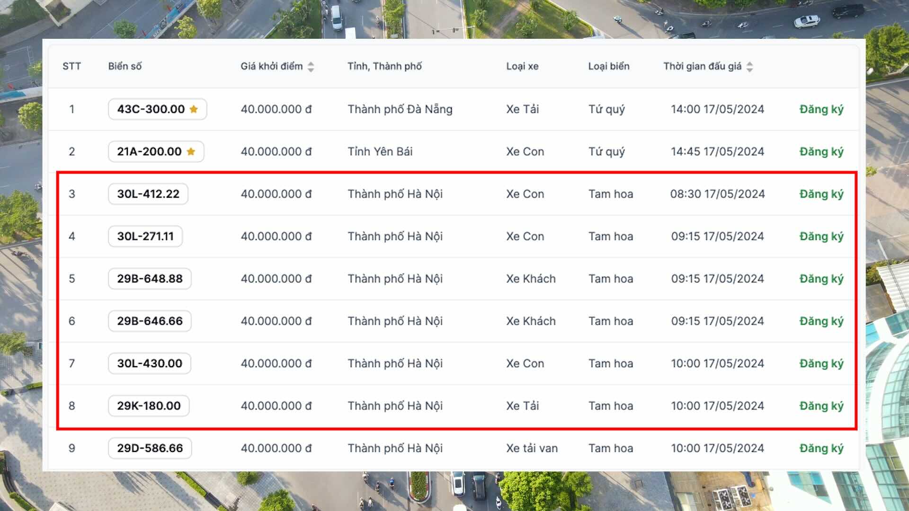Click star icon on plate 43C-300.00
Image resolution: width=909 pixels, height=511 pixels.
coord(194,109)
